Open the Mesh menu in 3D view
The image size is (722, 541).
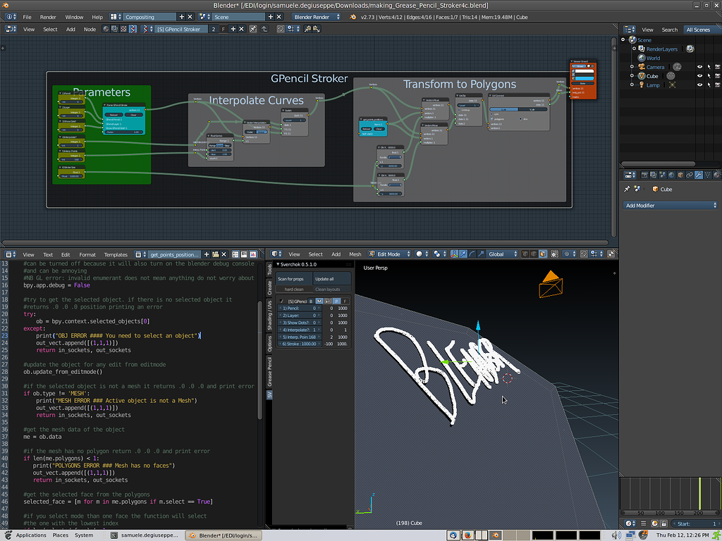point(355,254)
